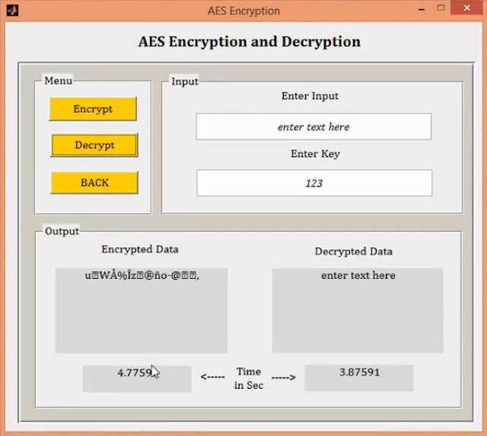487x436 pixels.
Task: Click the decryption time value 3.87591
Action: click(x=359, y=378)
